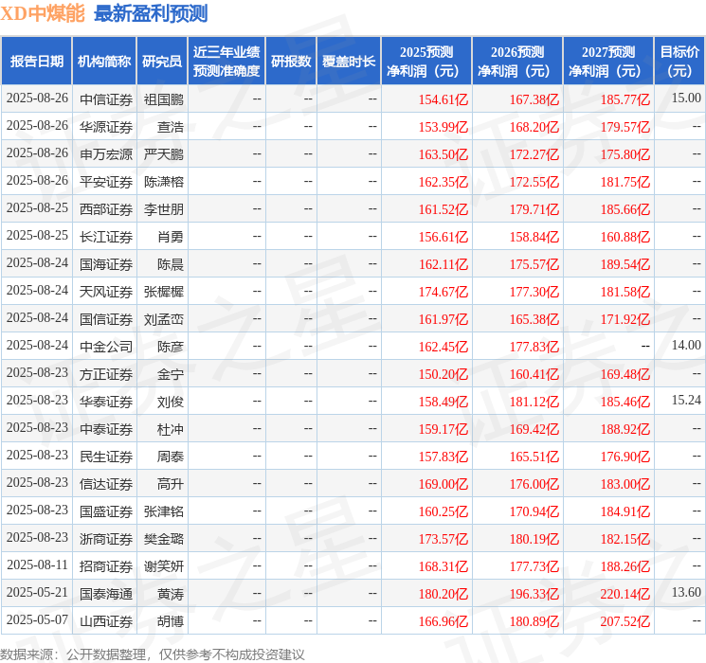Click researcher name 谢笑妍
Image resolution: width=706 pixels, height=663 pixels.
point(163,566)
